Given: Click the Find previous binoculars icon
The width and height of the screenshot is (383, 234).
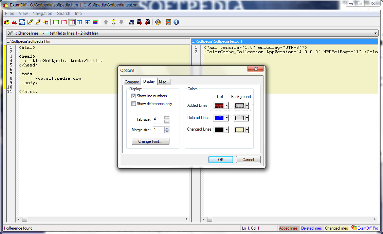Looking at the screenshot, I should click(148, 22).
